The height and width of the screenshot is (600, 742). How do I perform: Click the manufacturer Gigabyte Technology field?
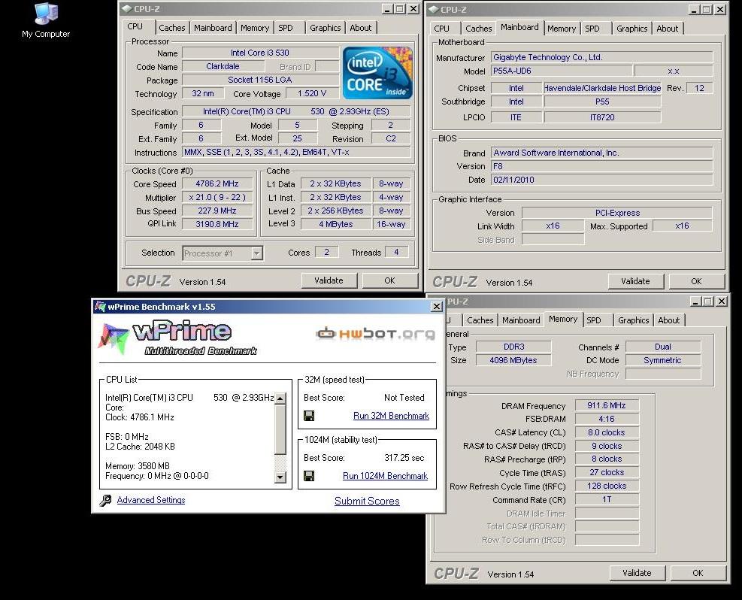click(601, 57)
